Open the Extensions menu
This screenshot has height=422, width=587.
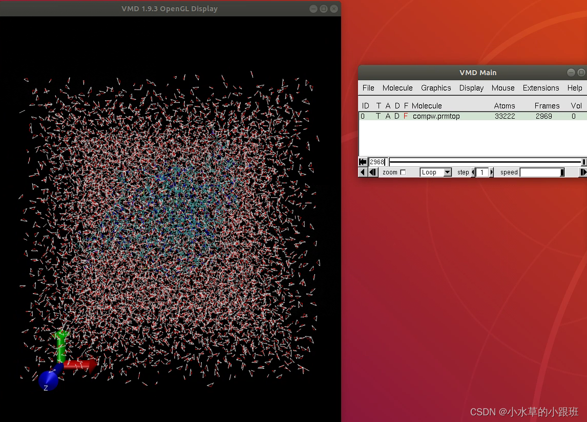tap(541, 88)
